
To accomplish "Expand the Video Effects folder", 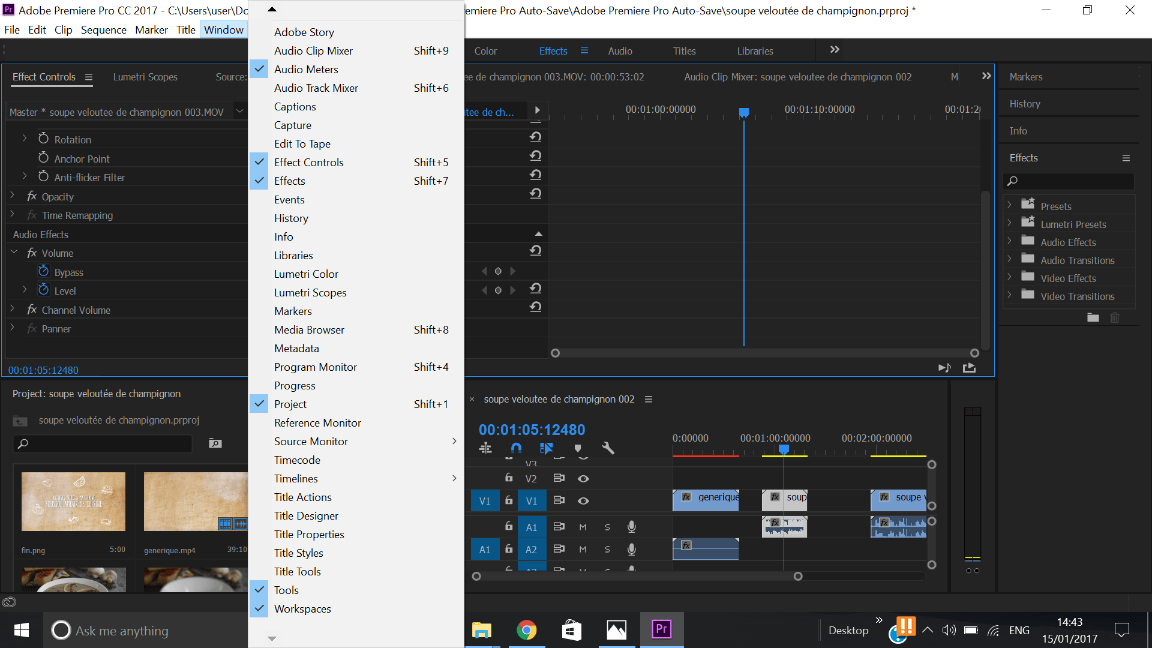I will (1010, 278).
